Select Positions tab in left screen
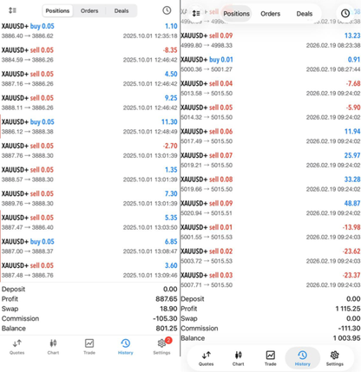 [57, 11]
